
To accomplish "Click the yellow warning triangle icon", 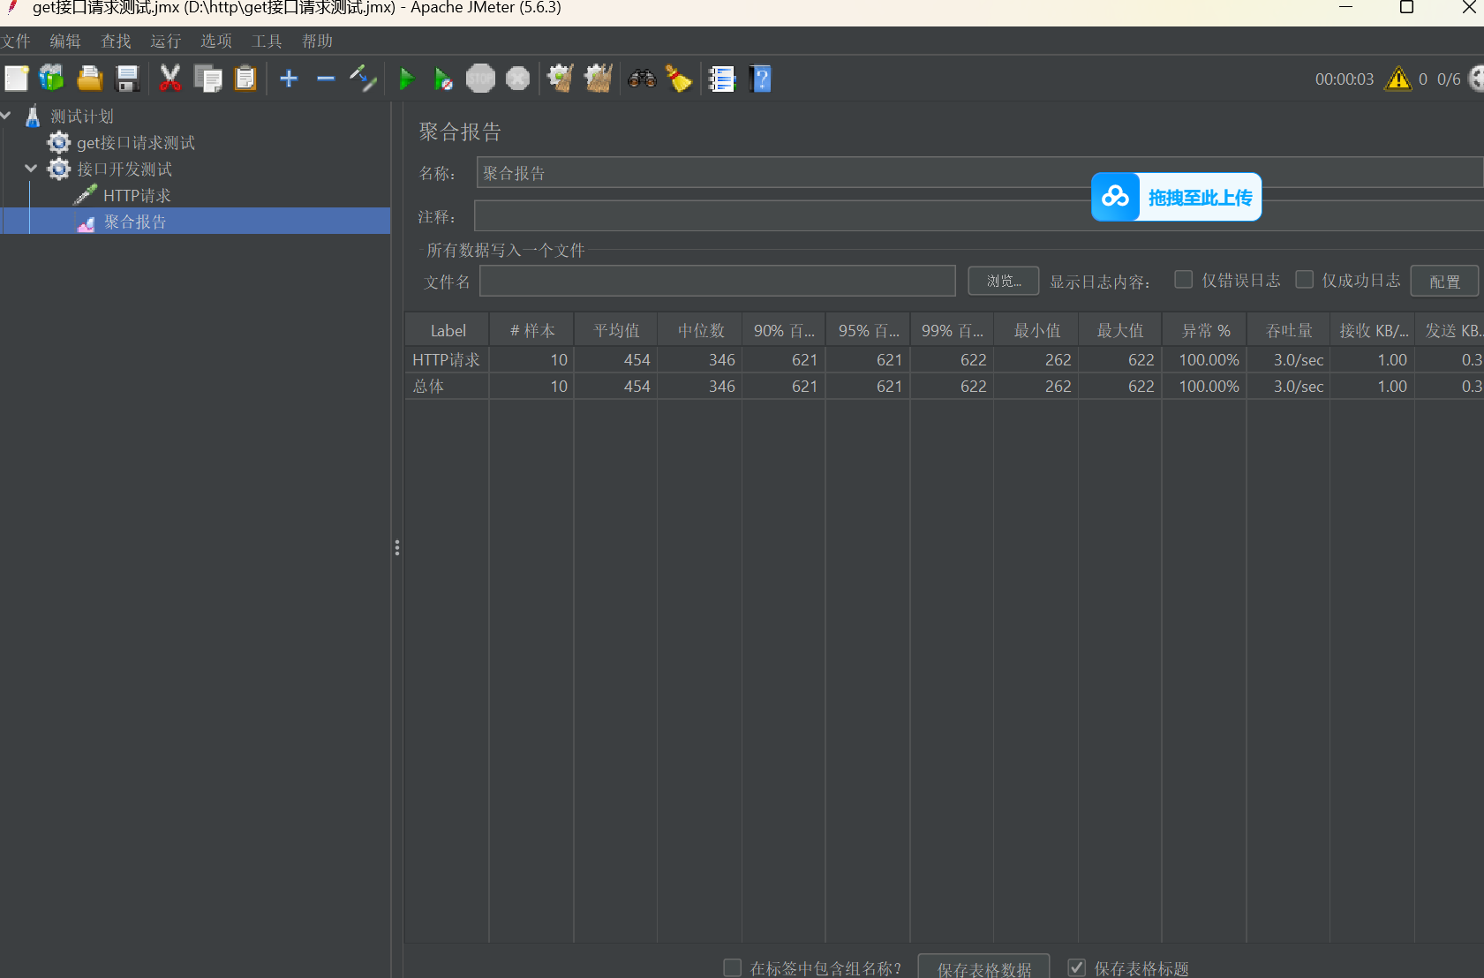I will 1398,79.
